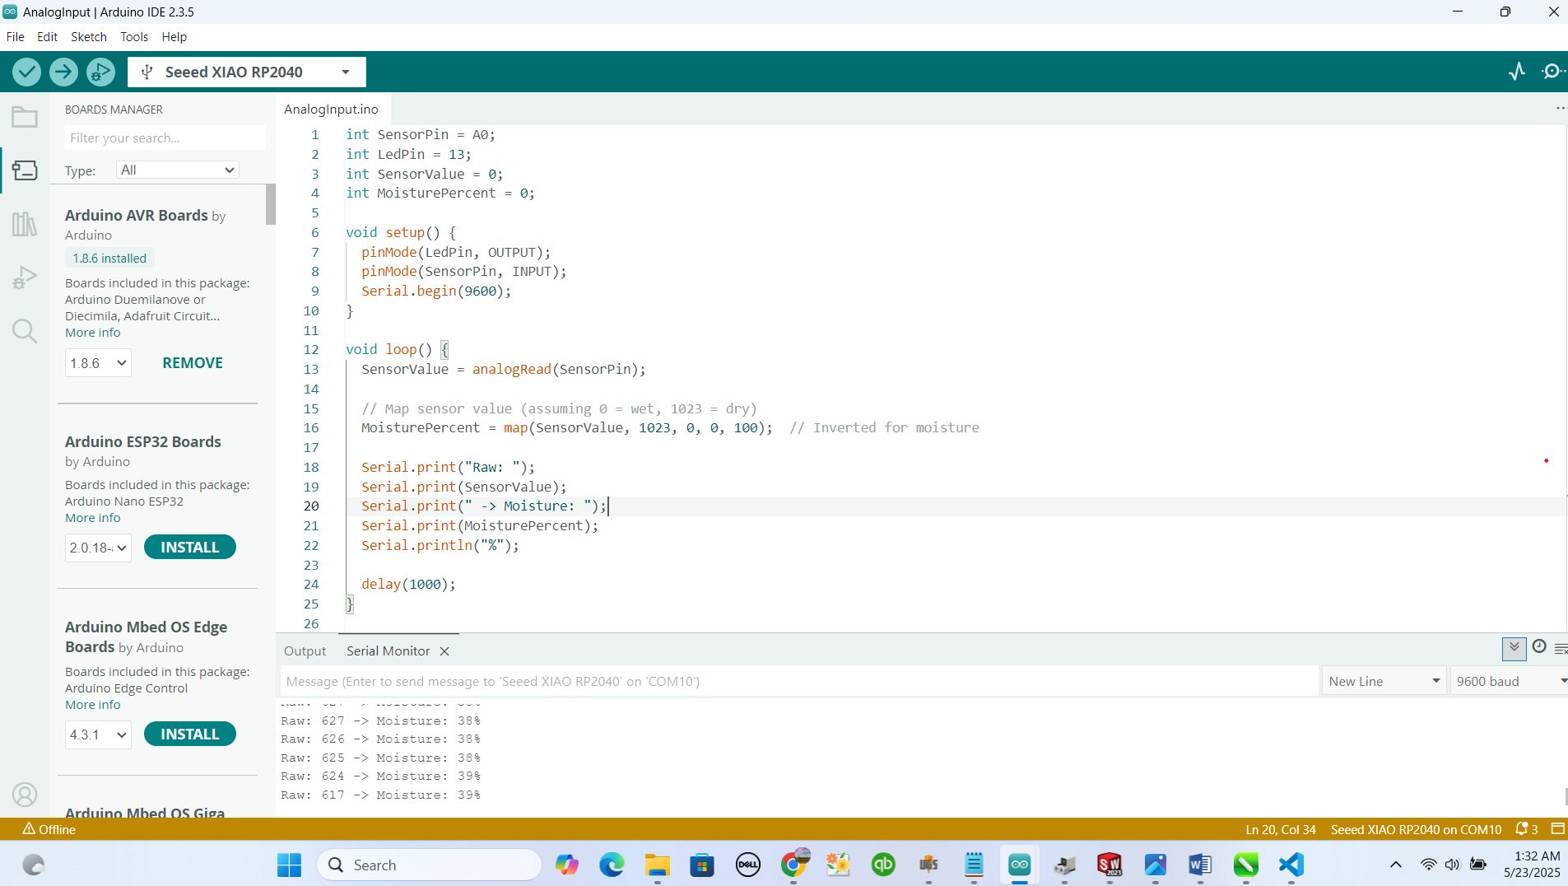Start debugging with the Debug toolbar icon

(100, 72)
